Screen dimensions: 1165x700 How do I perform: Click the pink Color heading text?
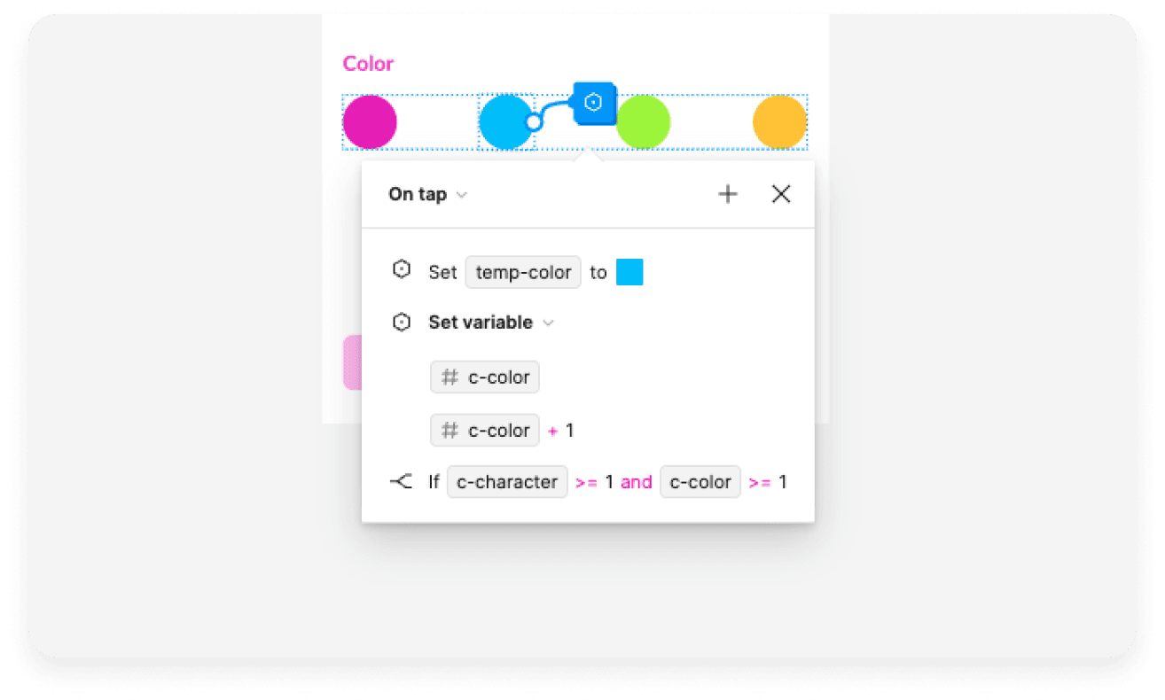[x=368, y=64]
